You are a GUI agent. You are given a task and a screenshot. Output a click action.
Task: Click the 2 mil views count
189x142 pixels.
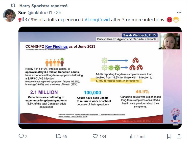click(x=141, y=136)
